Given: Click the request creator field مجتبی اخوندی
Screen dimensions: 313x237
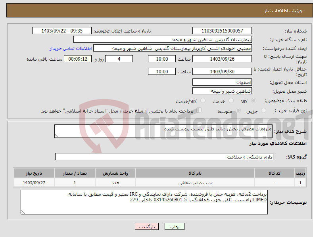Looking at the screenshot, I should (173, 48).
